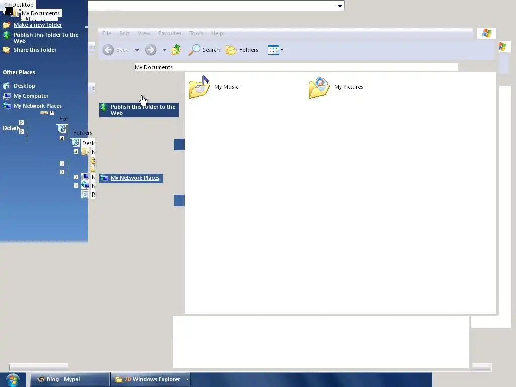Open the Favorites menu
This screenshot has width=516, height=387.
[x=169, y=33]
